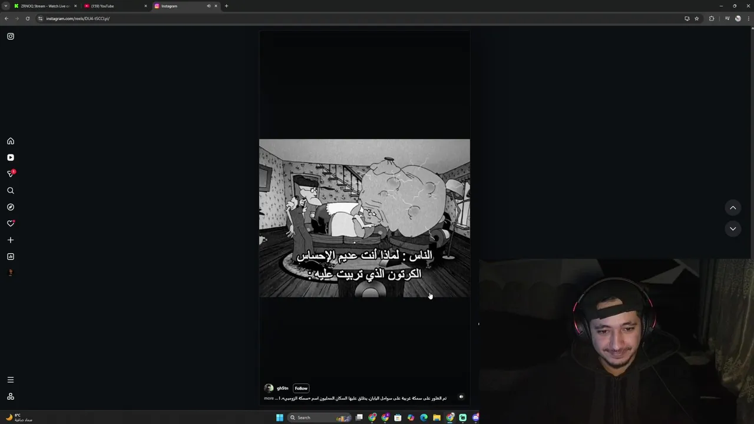Open the More hamburger menu
The image size is (754, 424).
pyautogui.click(x=11, y=380)
